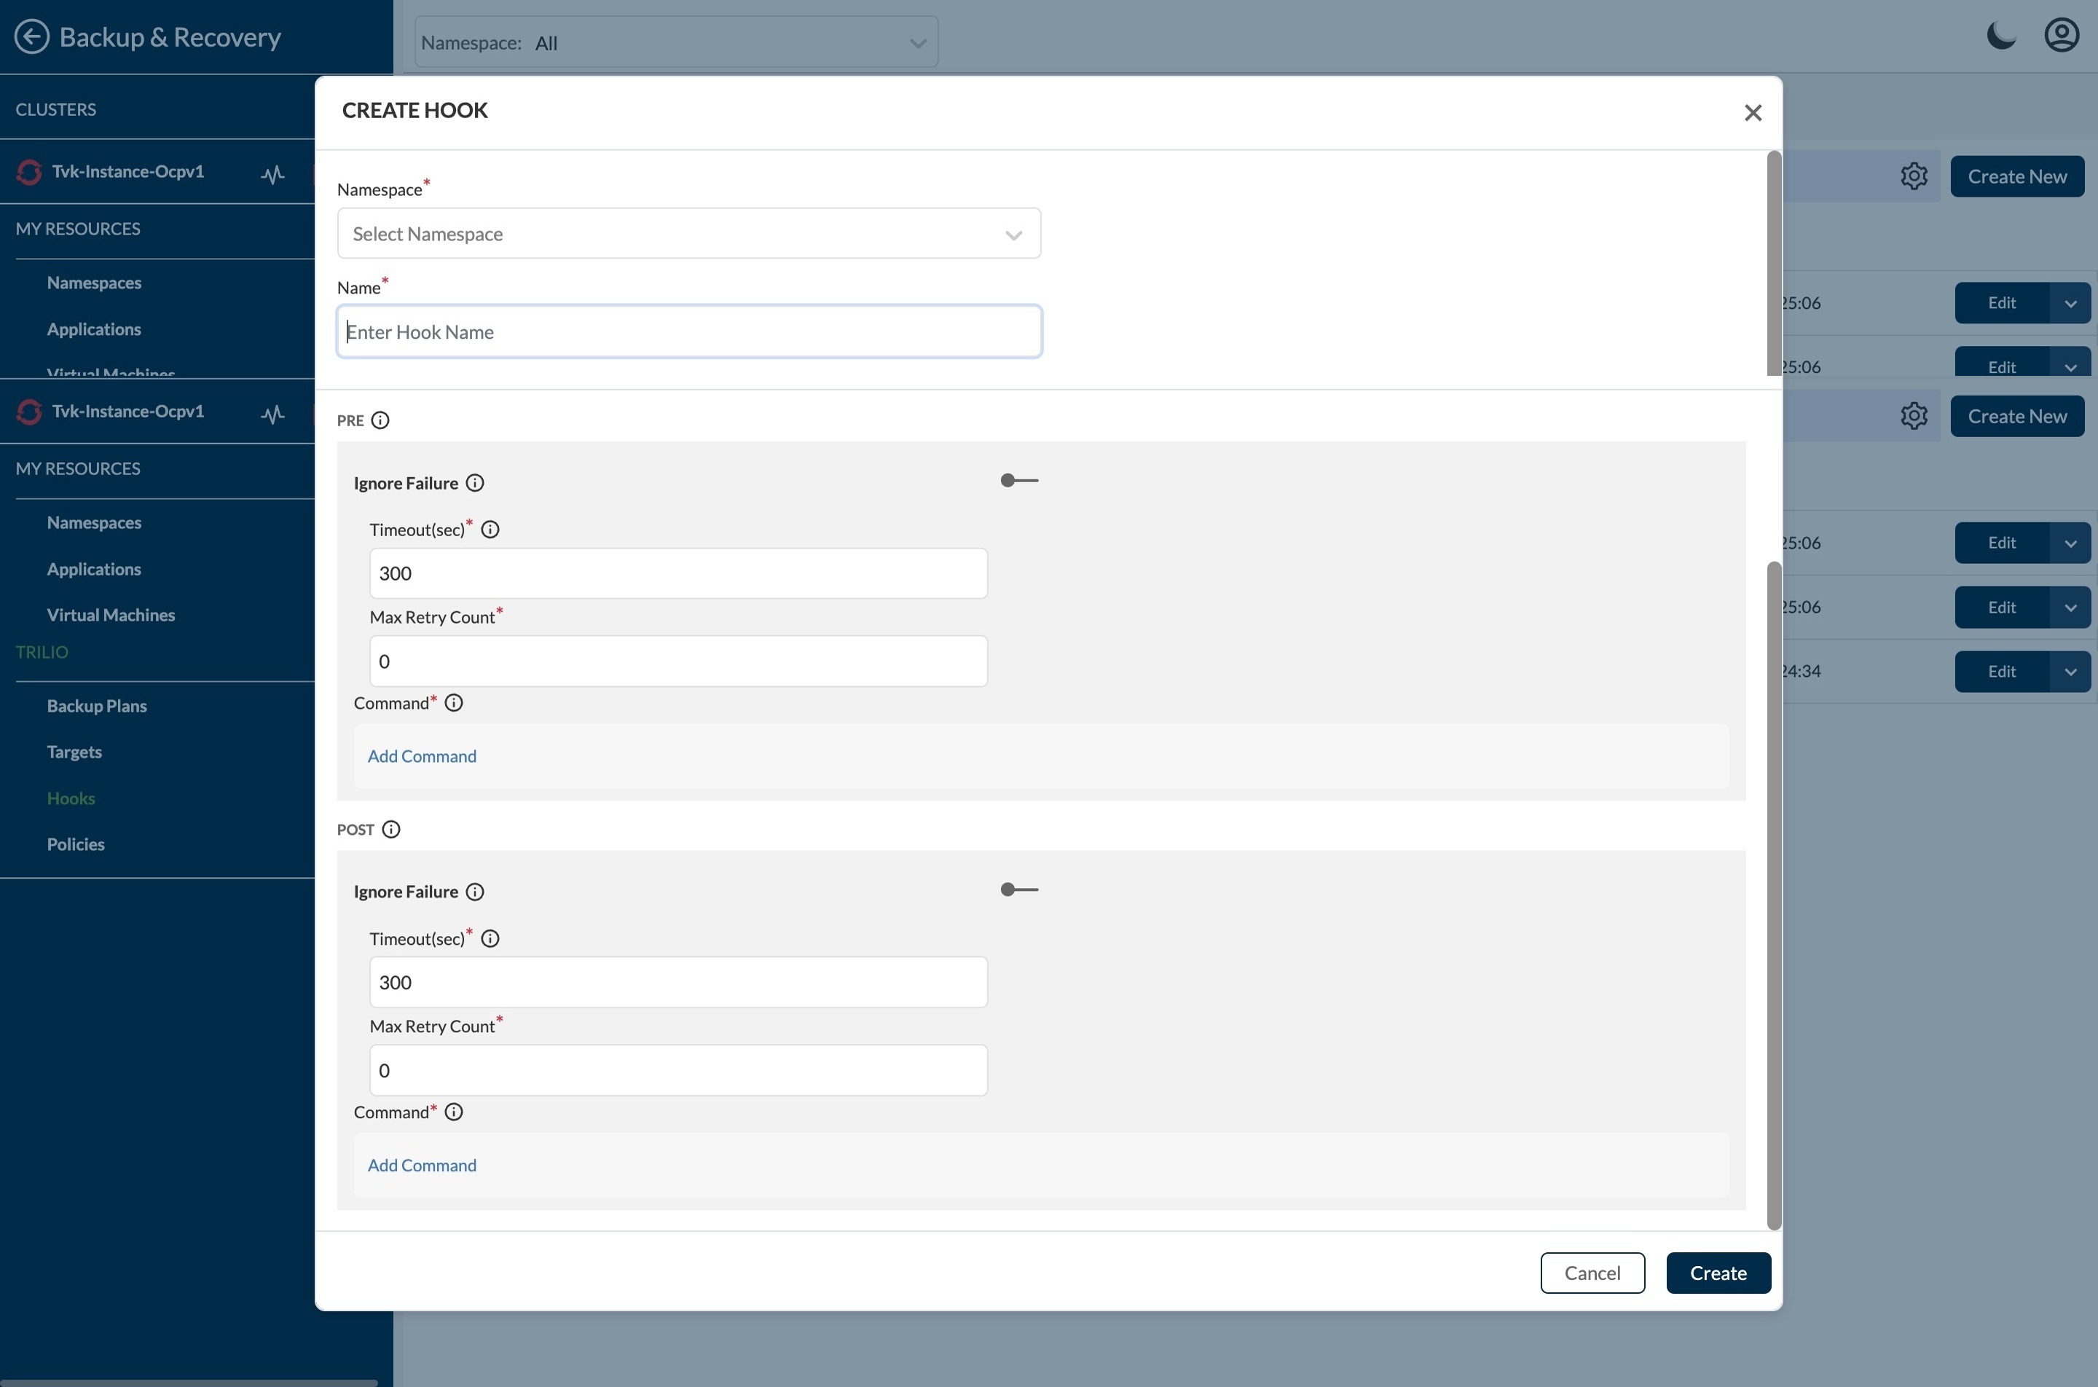Screen dimensions: 2098x1387
Task: Click info icon next to POST label
Action: [391, 830]
